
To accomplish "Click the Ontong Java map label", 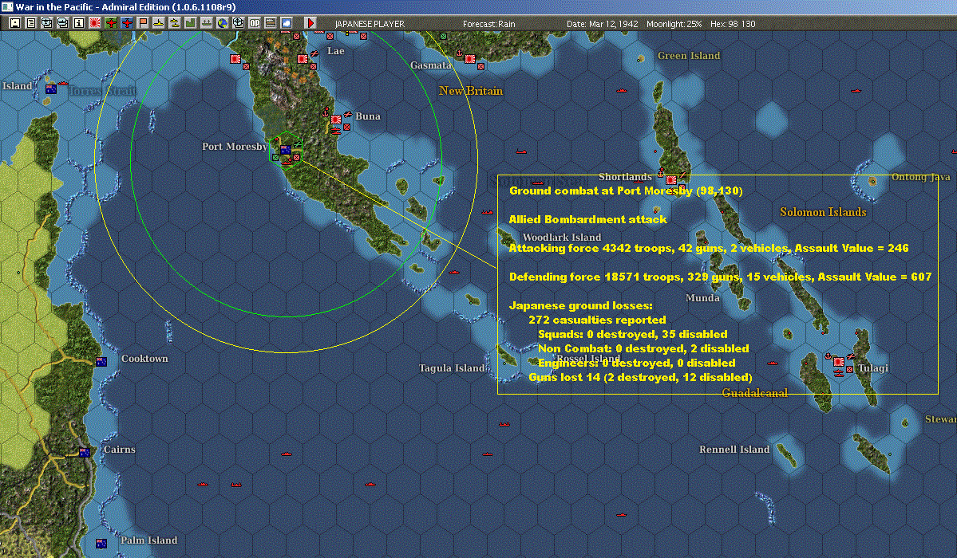I will coord(921,177).
